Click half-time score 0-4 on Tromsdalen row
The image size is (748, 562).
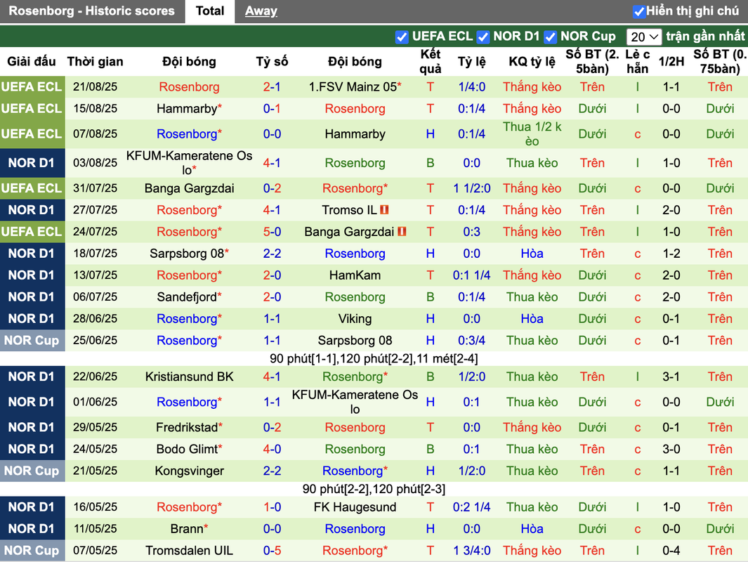coord(671,551)
